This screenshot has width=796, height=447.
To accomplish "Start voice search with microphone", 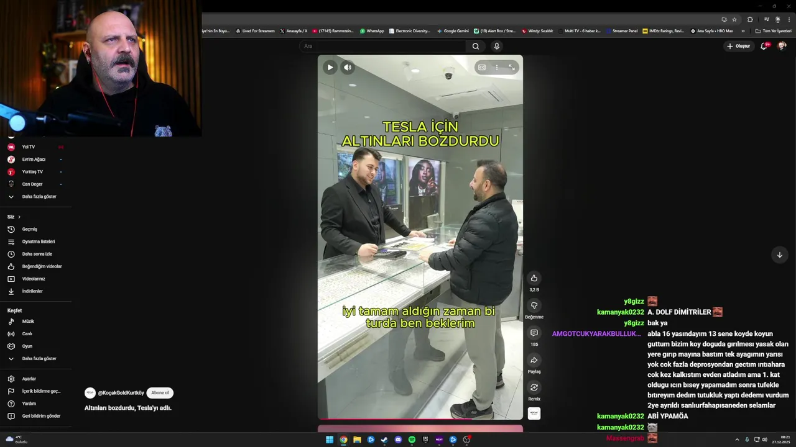I will pos(496,46).
